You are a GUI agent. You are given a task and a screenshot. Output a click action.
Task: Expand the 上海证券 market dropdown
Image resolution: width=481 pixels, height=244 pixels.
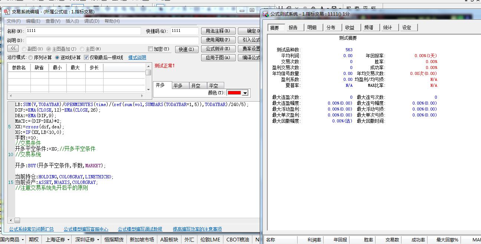click(x=68, y=240)
